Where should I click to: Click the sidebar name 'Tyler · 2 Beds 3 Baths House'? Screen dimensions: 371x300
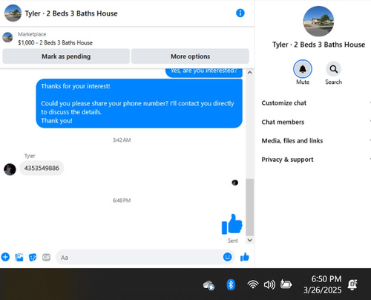pyautogui.click(x=318, y=45)
